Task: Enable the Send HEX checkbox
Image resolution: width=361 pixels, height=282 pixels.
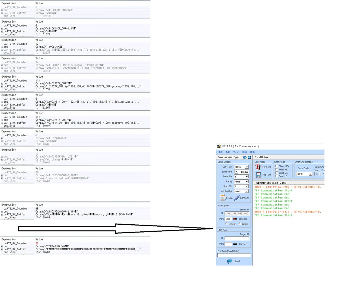Action: point(277,170)
